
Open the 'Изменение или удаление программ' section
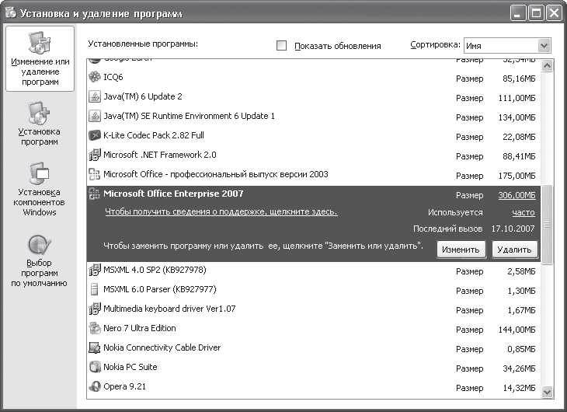pyautogui.click(x=40, y=59)
